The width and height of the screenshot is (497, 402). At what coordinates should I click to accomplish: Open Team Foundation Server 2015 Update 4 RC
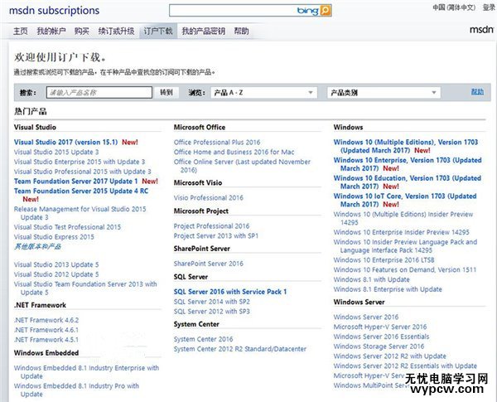point(81,191)
